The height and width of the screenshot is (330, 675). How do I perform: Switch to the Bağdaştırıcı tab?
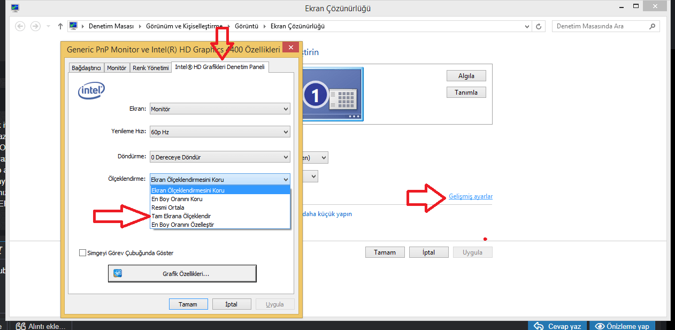click(86, 68)
